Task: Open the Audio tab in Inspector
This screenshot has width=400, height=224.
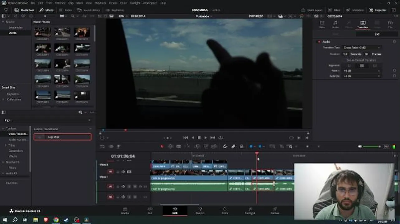Action: pyautogui.click(x=335, y=24)
